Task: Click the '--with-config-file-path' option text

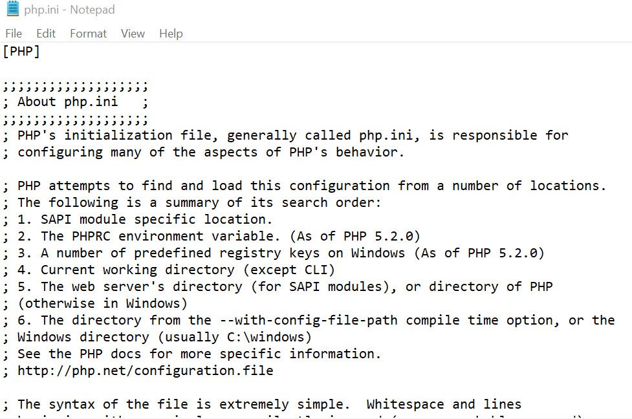Action: coord(309,320)
